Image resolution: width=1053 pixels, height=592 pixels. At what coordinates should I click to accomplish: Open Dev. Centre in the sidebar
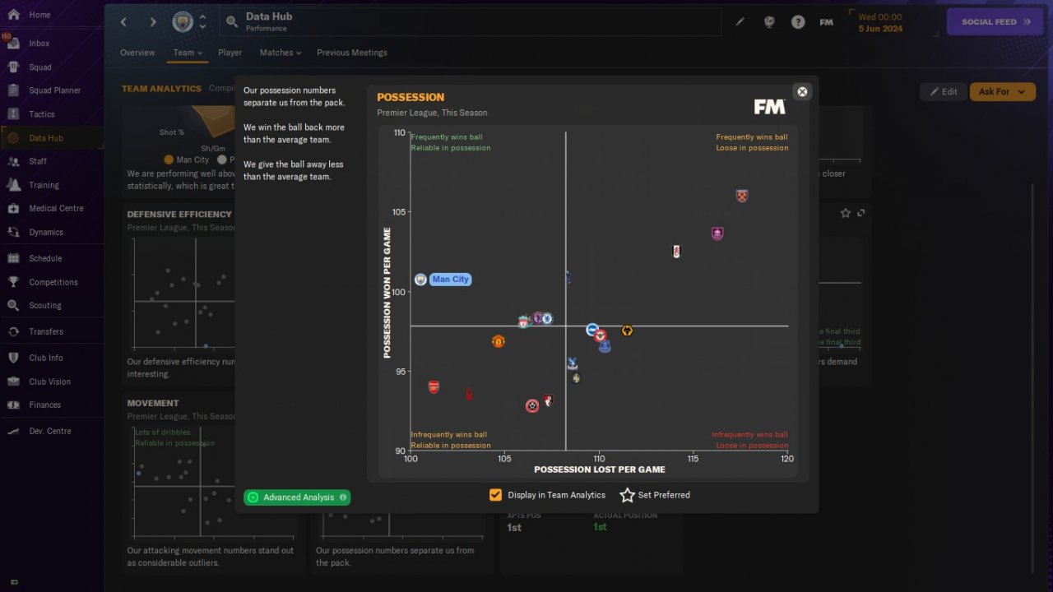(x=51, y=431)
